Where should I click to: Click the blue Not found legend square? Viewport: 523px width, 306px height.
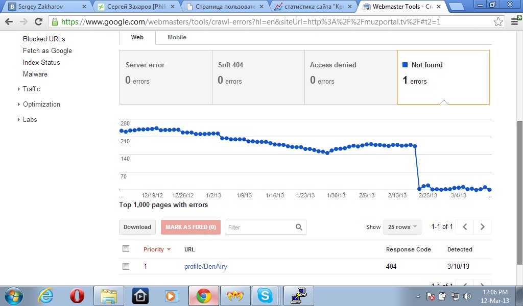[405, 65]
